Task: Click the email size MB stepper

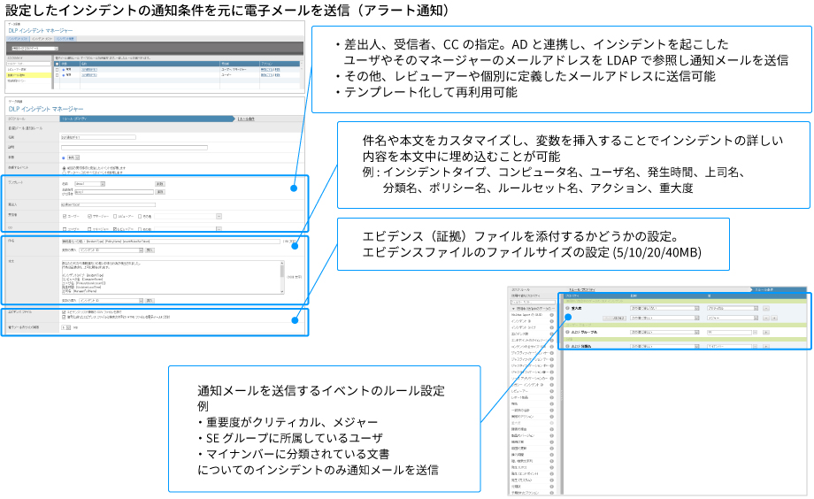Action: [66, 327]
